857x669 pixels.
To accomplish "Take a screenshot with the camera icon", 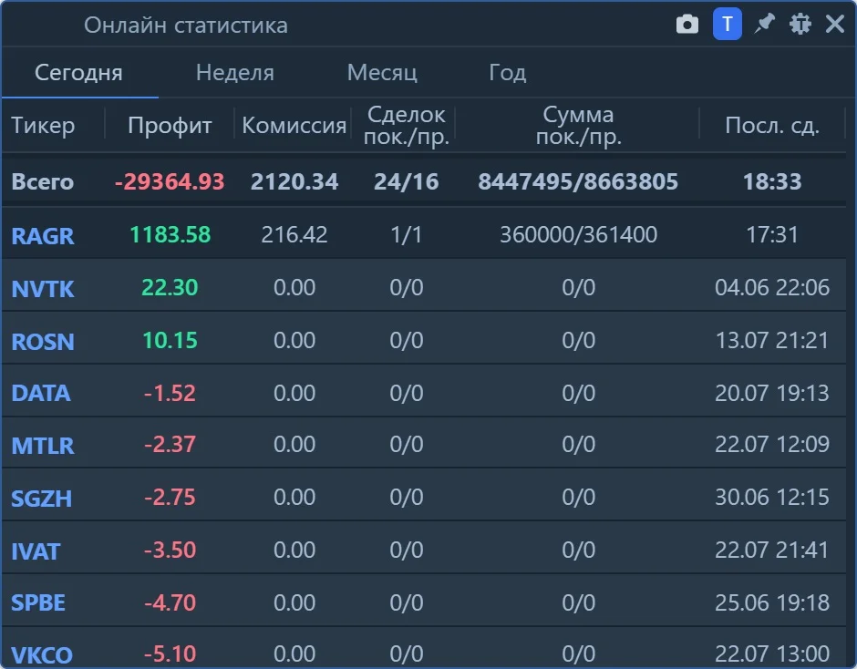I will (687, 25).
